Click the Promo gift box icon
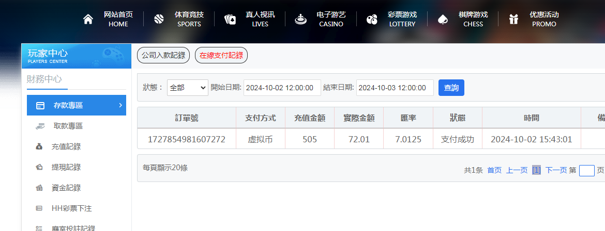 point(513,19)
